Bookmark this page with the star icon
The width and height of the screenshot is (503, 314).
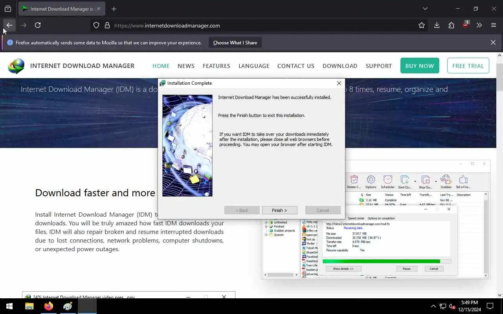pos(422,26)
